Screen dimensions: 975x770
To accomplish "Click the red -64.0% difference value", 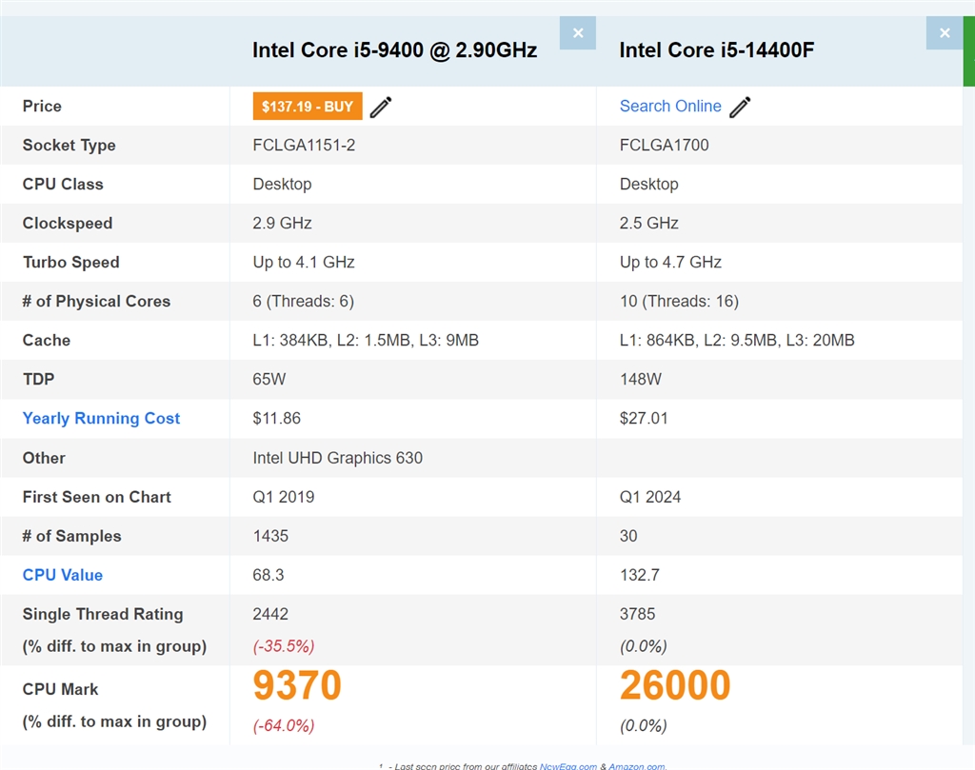I will click(284, 725).
